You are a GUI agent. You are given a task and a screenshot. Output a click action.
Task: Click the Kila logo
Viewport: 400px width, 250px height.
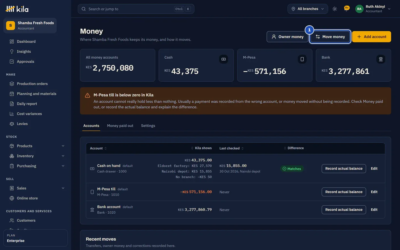(17, 9)
